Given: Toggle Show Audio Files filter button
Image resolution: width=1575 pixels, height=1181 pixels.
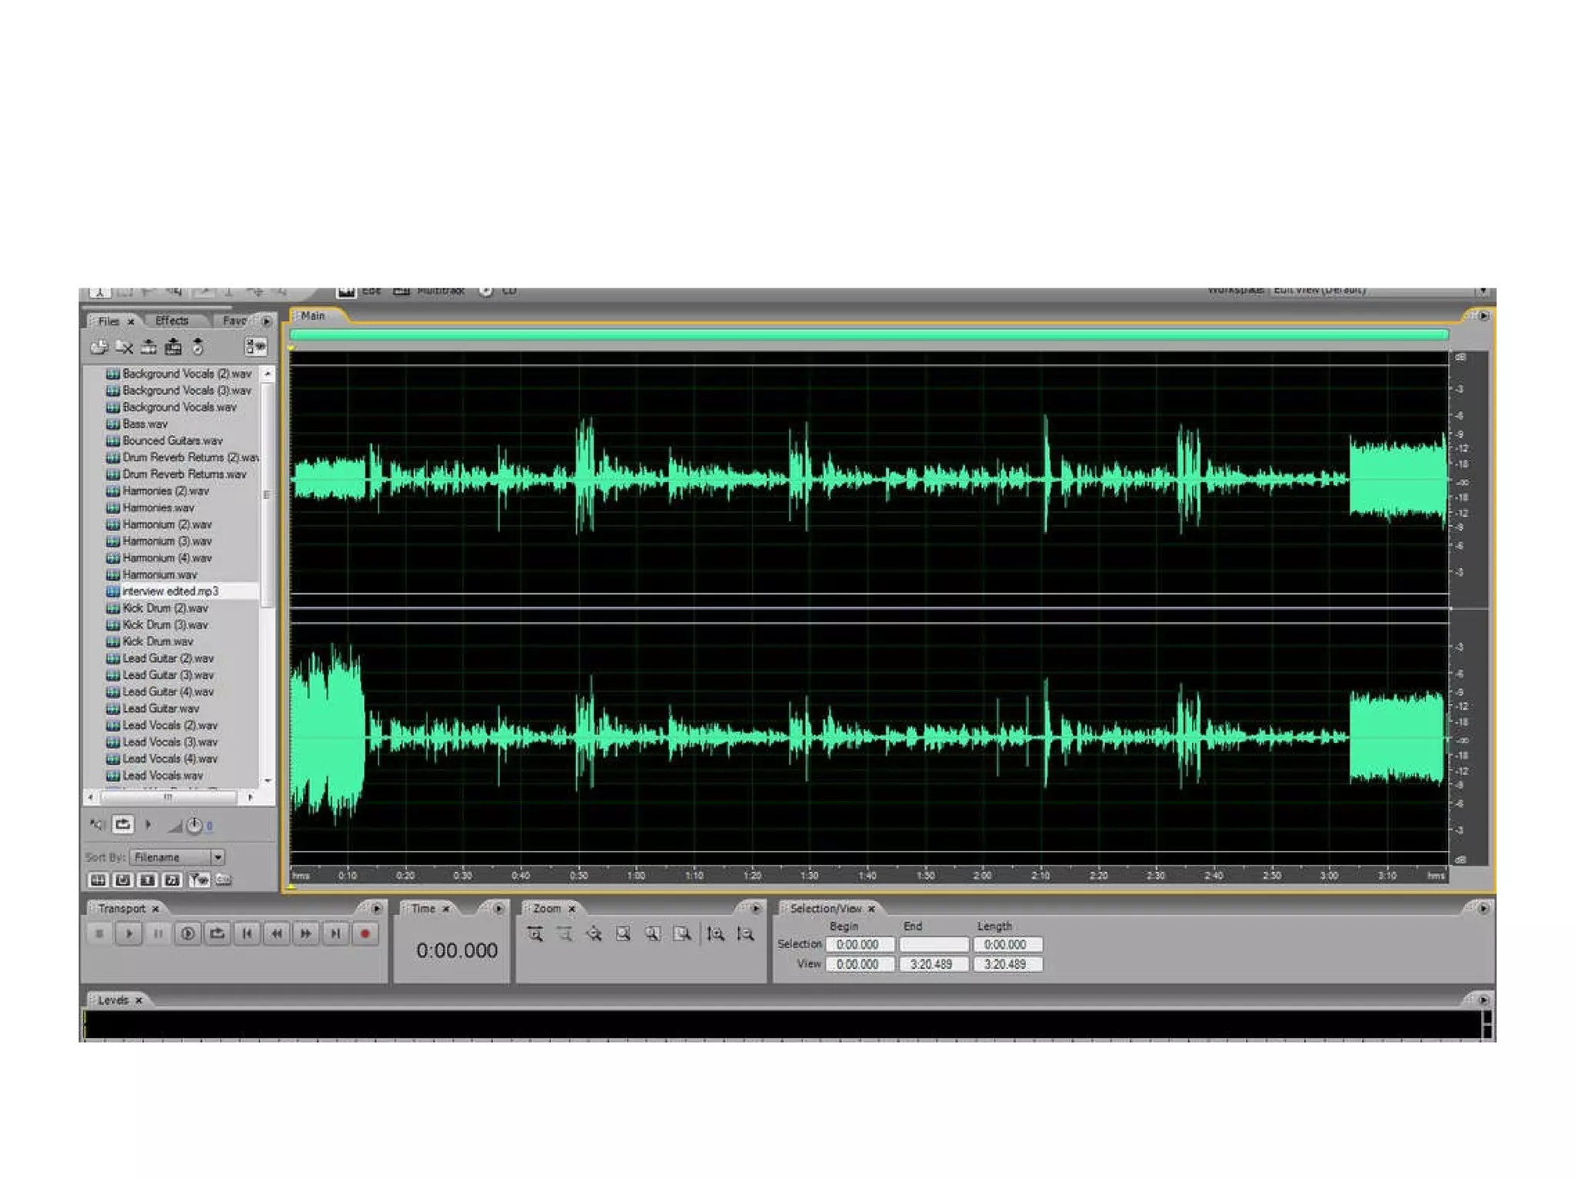Looking at the screenshot, I should [98, 880].
